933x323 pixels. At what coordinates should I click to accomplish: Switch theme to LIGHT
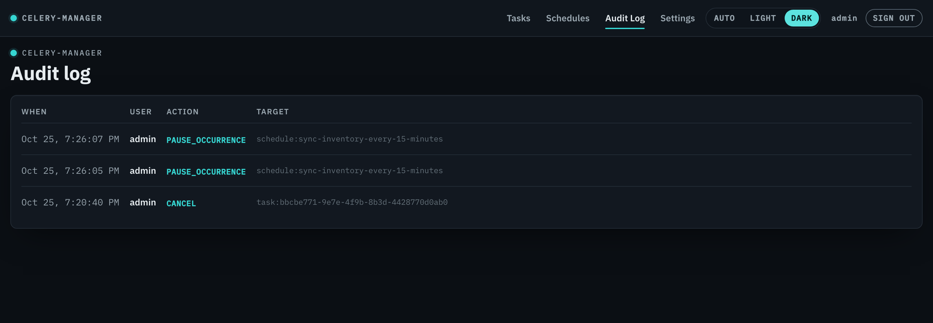(x=763, y=18)
